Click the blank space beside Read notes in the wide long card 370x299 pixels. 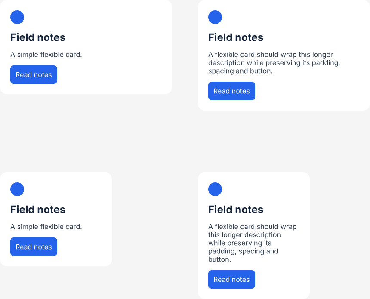[x=307, y=91]
